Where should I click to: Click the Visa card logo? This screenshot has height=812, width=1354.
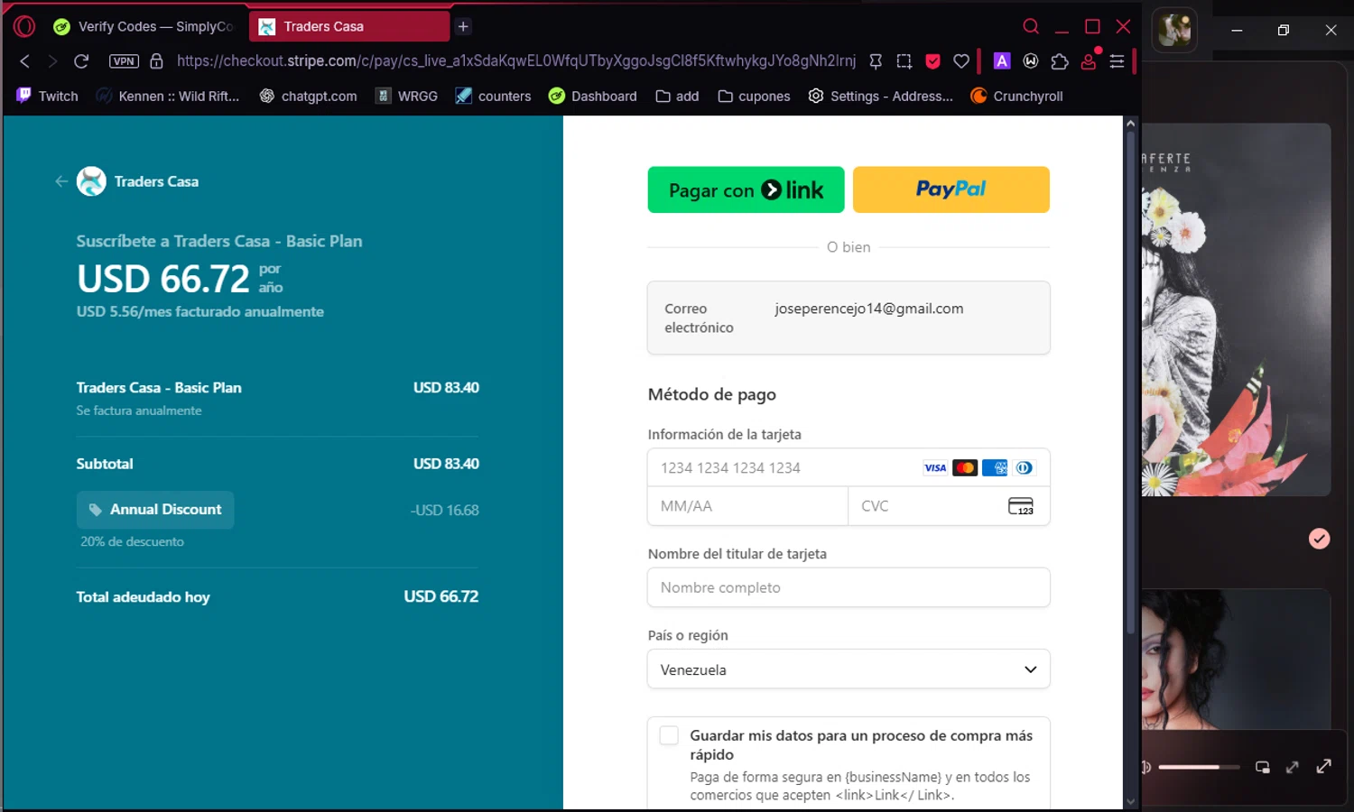[x=935, y=467]
